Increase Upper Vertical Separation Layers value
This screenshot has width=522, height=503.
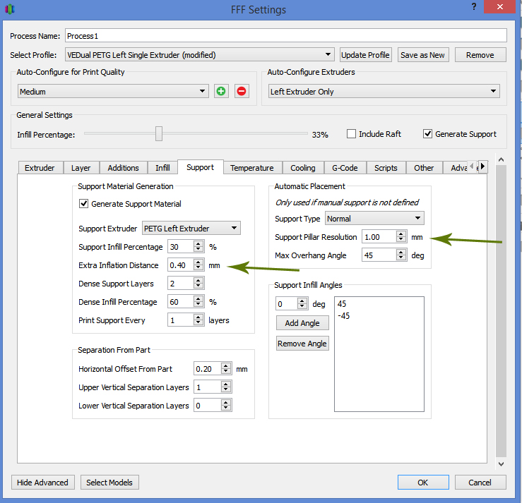click(226, 384)
